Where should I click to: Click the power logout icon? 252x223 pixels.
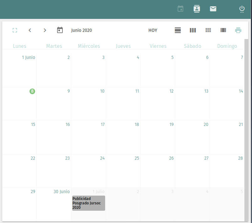pos(242,9)
